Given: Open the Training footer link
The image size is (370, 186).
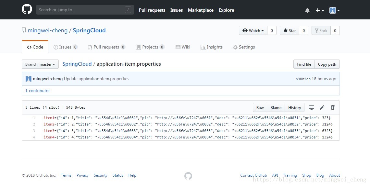Looking at the screenshot, I should [x=290, y=175].
